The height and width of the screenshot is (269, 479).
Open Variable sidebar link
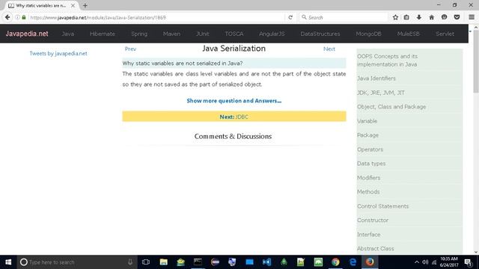point(367,121)
